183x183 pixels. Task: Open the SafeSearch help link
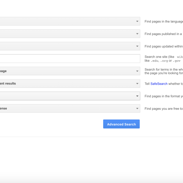coord(159,84)
